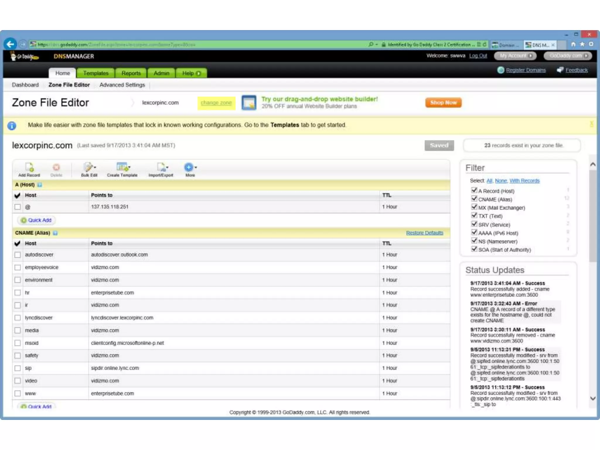
Task: Click the browser back arrow
Action: [10, 45]
